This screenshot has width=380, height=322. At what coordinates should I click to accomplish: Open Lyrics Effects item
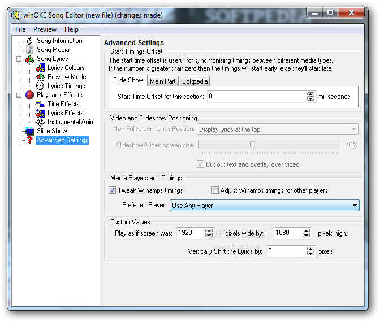[66, 113]
